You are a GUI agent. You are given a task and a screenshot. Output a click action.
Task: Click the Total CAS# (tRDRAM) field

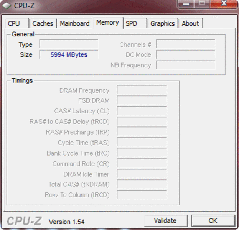[x=142, y=184]
